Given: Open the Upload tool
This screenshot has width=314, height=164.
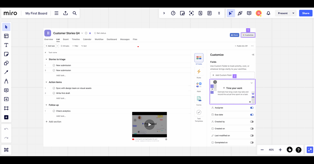Looking at the screenshot, I should 6,99.
